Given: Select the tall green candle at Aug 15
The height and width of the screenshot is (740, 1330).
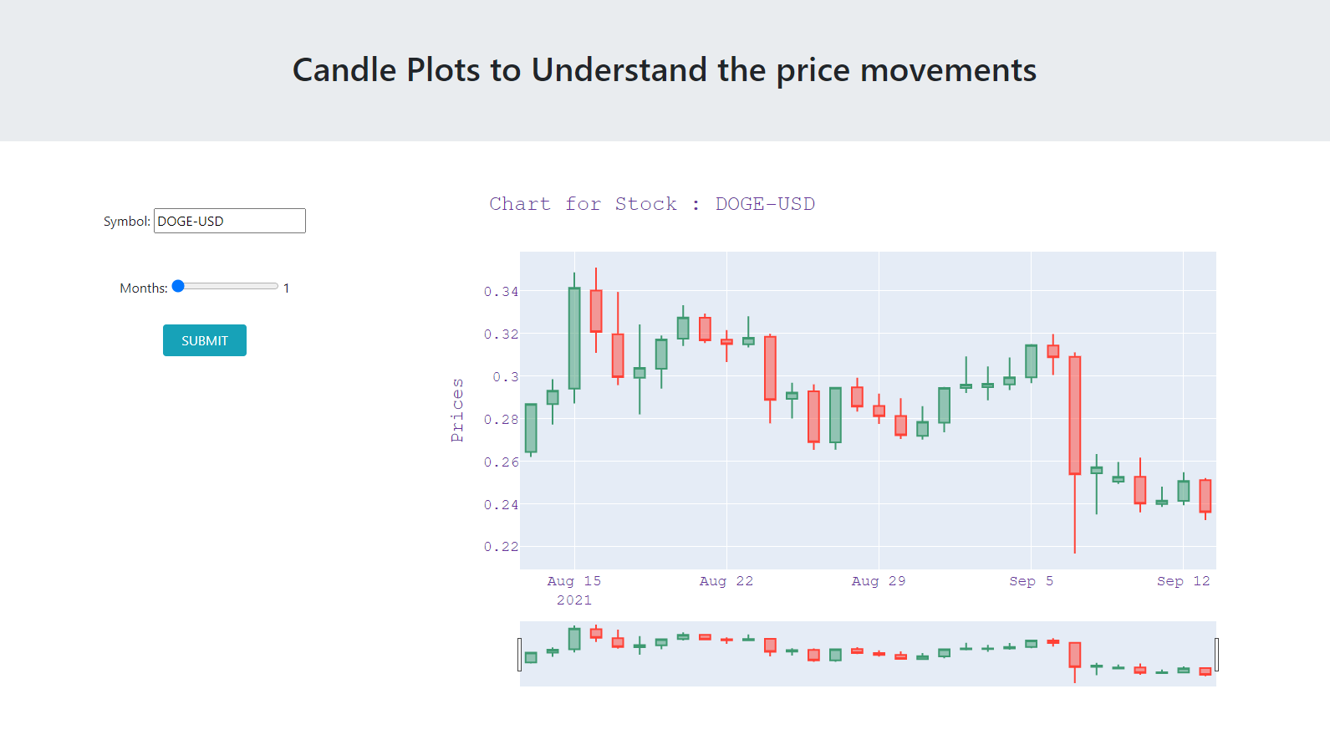Looking at the screenshot, I should 574,338.
